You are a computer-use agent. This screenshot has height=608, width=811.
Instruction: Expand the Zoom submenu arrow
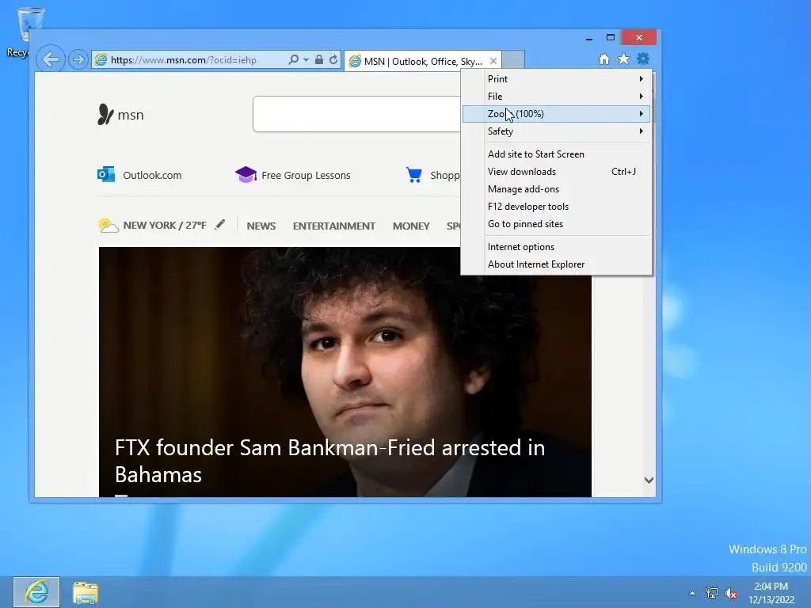[x=642, y=114]
